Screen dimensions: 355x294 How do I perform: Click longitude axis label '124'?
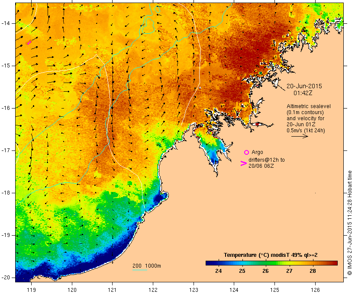point(234,290)
